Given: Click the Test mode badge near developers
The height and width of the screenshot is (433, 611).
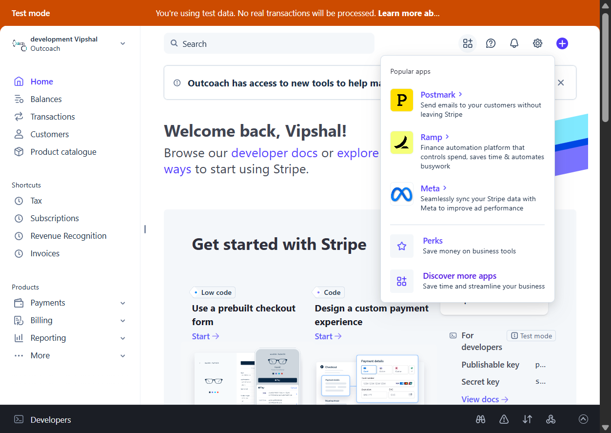Looking at the screenshot, I should (x=532, y=336).
